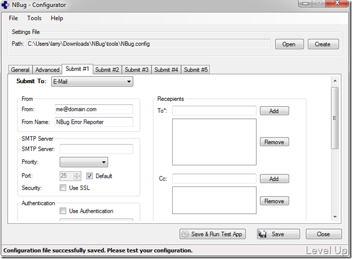The height and width of the screenshot is (259, 352).
Task: Click the Close button at bottom
Action: 324,234
